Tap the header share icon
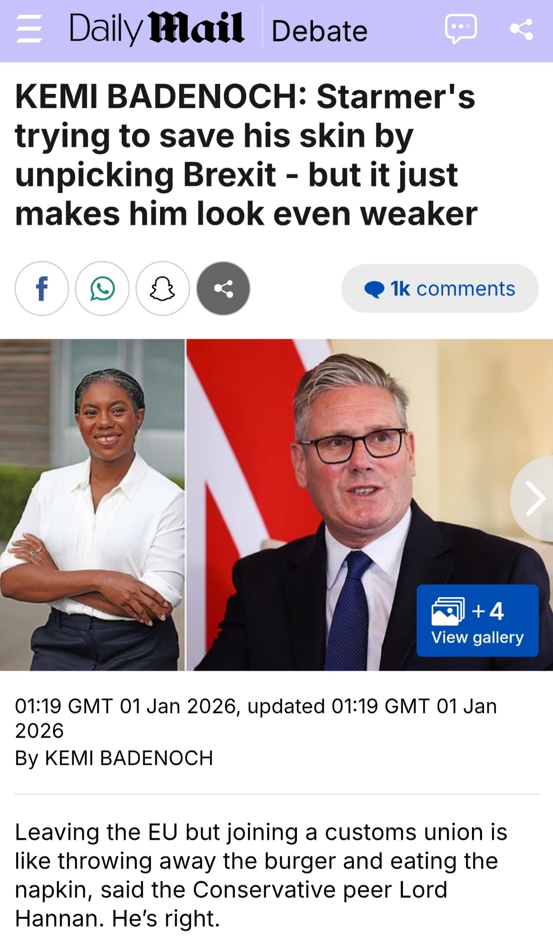 click(521, 29)
